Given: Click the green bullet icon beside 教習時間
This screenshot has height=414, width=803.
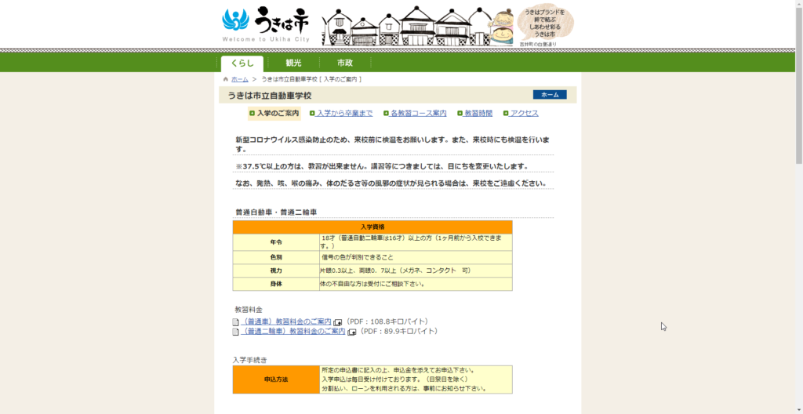Looking at the screenshot, I should (x=460, y=113).
